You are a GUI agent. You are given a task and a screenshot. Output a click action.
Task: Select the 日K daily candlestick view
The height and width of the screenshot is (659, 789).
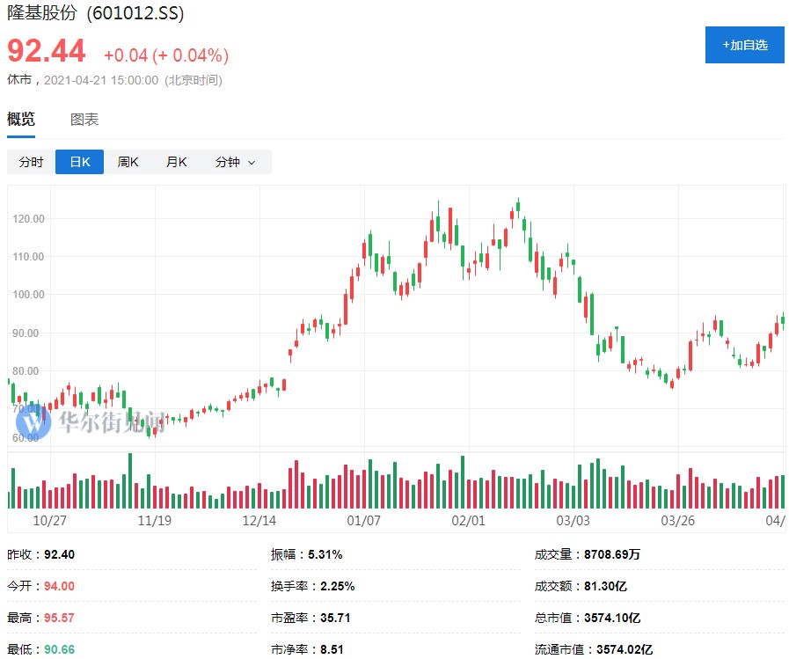[79, 162]
